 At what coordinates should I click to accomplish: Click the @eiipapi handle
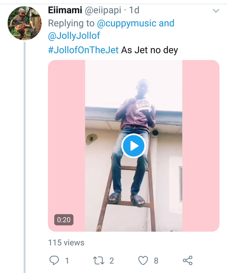(x=102, y=10)
